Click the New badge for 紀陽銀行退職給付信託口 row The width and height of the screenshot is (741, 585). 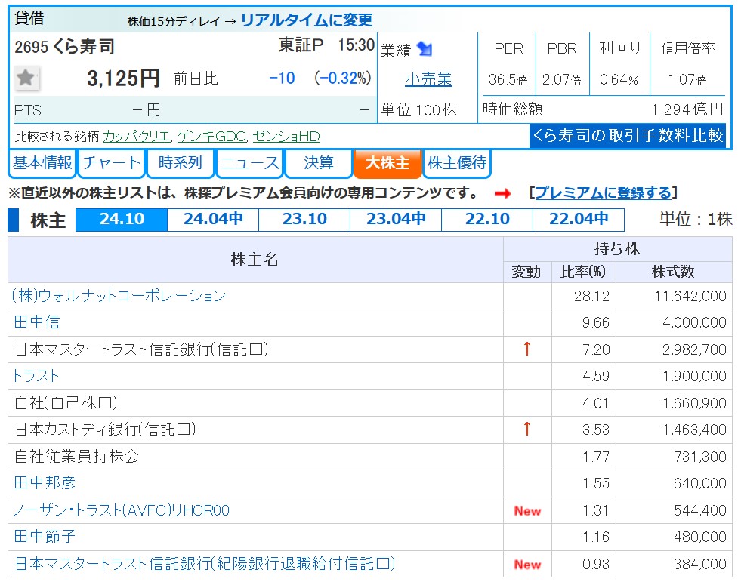(527, 564)
